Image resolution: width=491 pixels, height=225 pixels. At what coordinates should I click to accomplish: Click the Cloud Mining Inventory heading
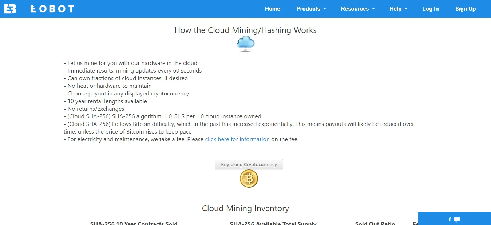click(245, 208)
